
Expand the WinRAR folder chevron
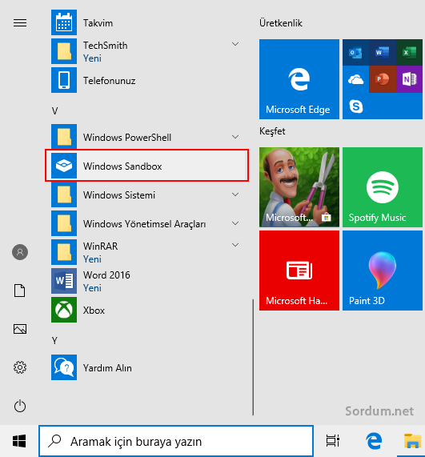[235, 245]
